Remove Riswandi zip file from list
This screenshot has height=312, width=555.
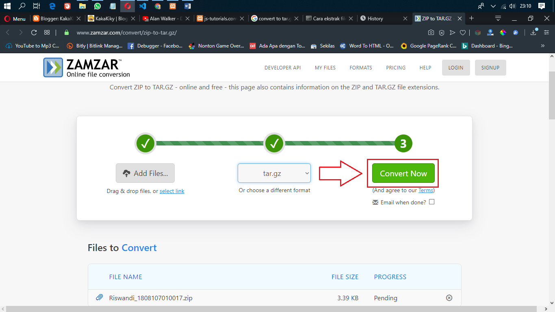449,298
